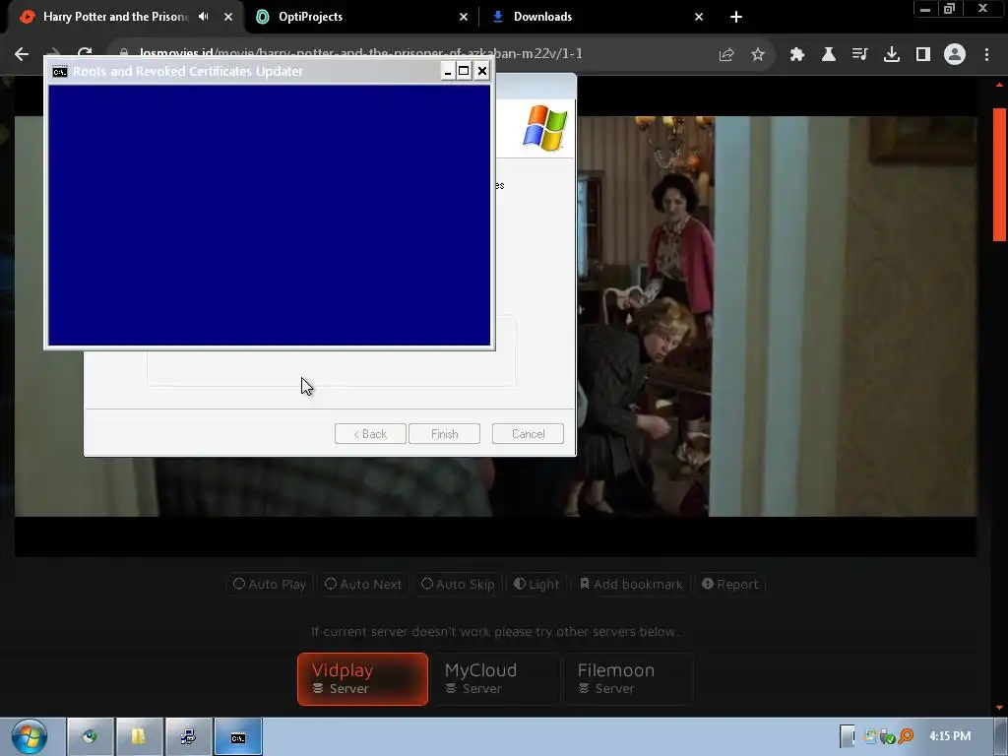Screen dimensions: 1008x756
Task: Click the address bar URL
Action: click(360, 54)
